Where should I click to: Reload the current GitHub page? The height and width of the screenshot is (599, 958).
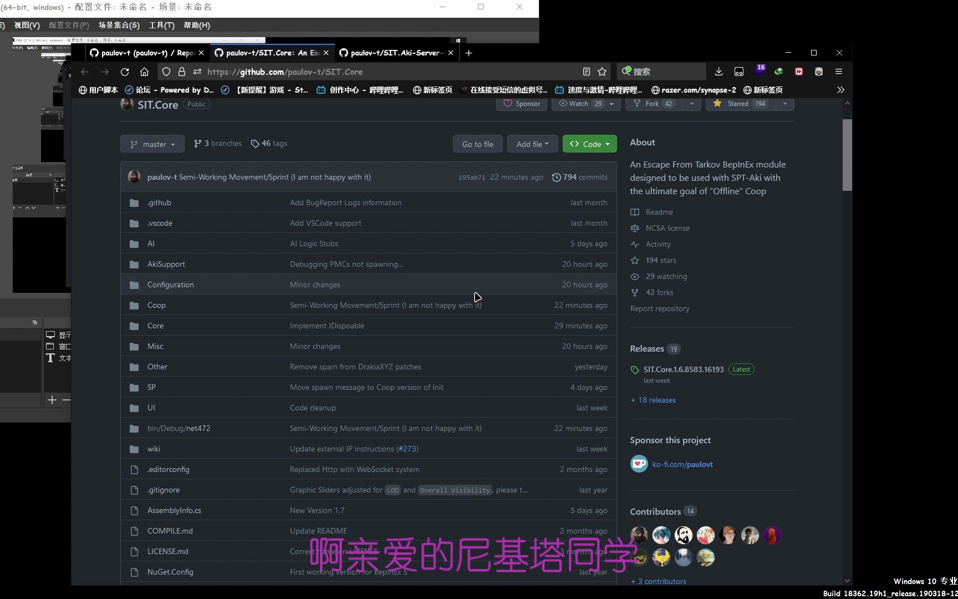125,72
